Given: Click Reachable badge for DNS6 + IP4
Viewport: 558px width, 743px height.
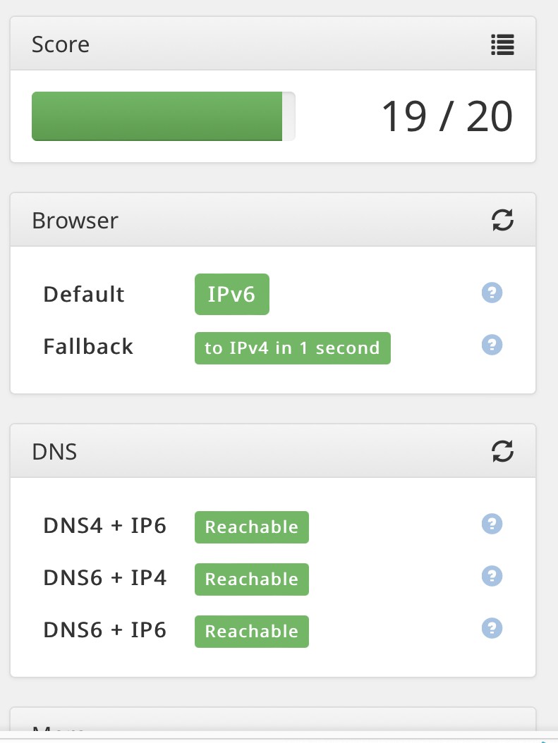Looking at the screenshot, I should coord(251,579).
